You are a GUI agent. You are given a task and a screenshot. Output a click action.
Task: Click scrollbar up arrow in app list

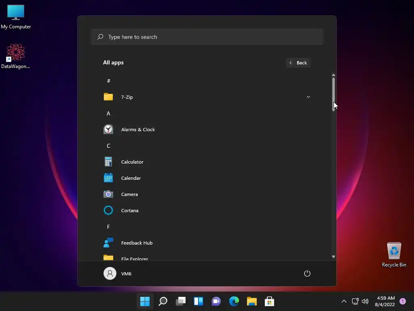(334, 75)
